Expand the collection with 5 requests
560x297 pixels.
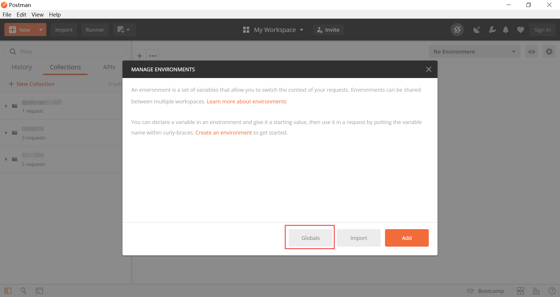click(6, 159)
